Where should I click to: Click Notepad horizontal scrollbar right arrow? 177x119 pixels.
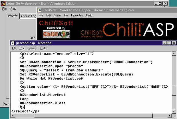click(x=170, y=116)
